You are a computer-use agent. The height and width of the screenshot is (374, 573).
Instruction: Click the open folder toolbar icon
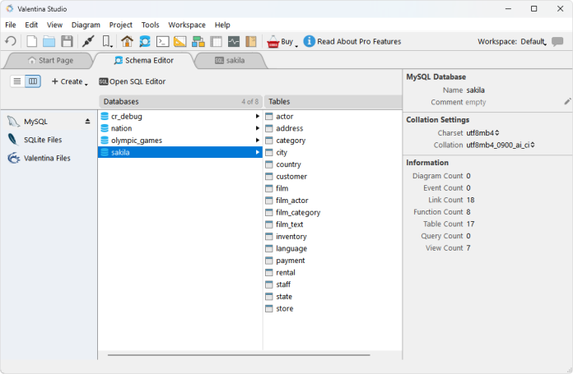[49, 41]
